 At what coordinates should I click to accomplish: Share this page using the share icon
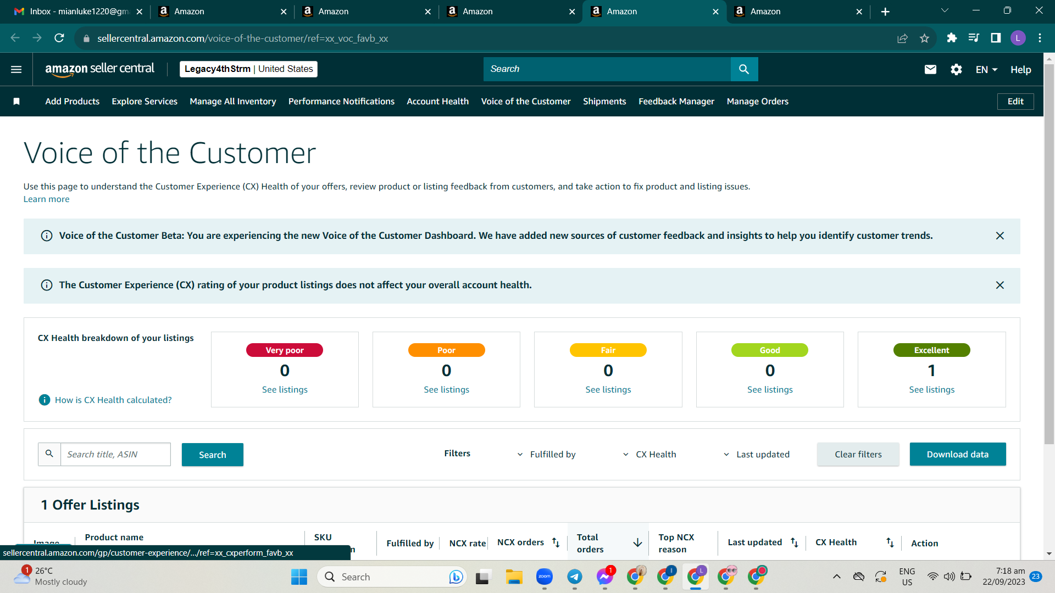pyautogui.click(x=902, y=38)
